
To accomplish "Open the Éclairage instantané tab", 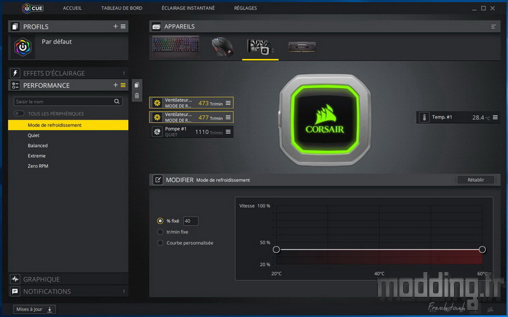I will (188, 8).
